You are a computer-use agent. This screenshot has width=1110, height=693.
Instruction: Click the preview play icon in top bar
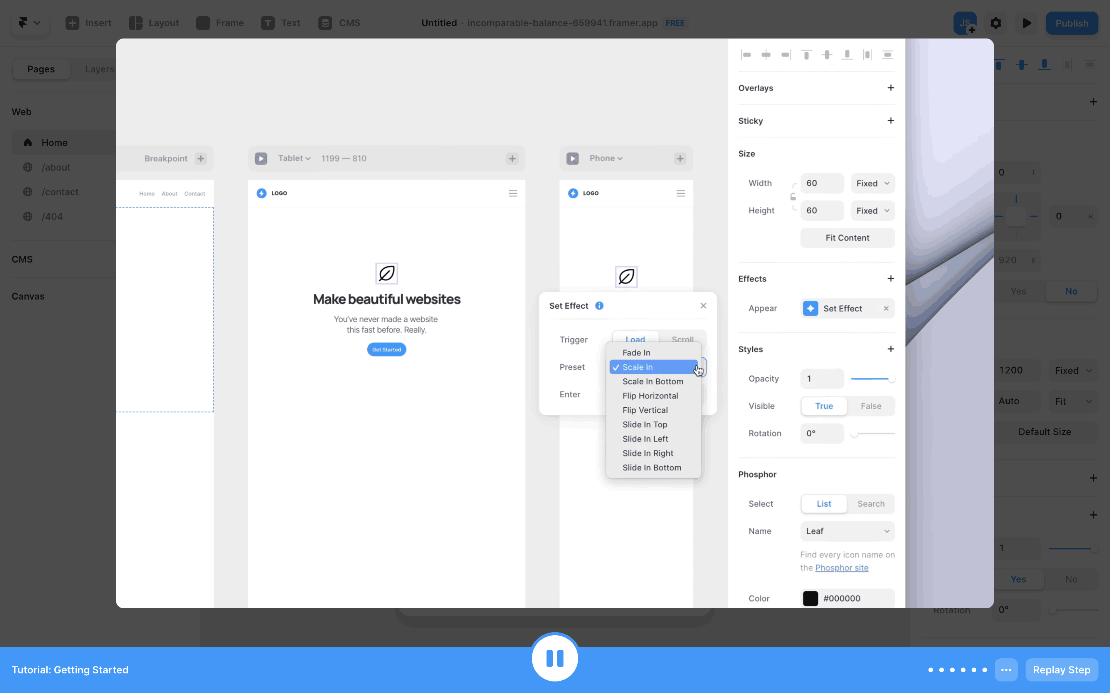pos(1026,23)
